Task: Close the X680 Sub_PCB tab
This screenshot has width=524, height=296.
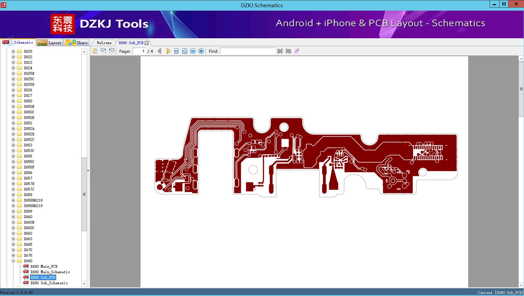Action: coord(147,43)
